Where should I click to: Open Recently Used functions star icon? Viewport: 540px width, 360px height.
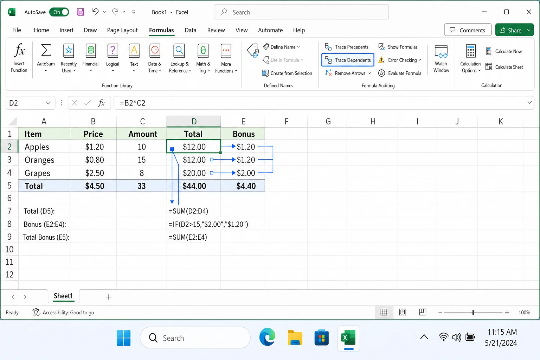69,50
